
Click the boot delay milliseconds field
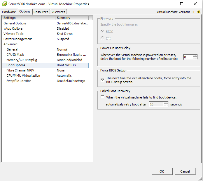188,57
